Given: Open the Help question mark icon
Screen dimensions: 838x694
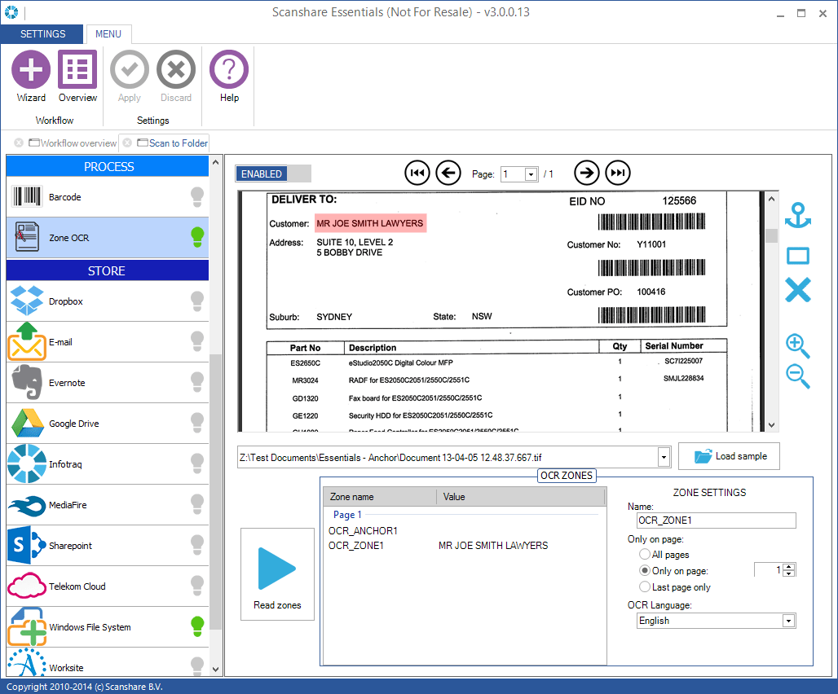Looking at the screenshot, I should pos(229,69).
